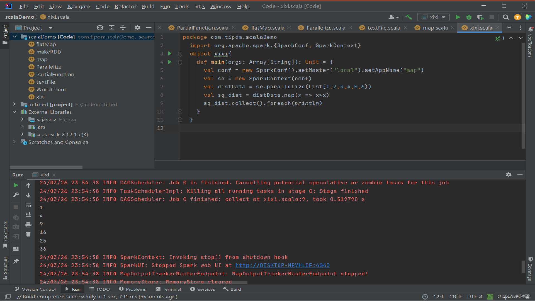
Task: Open the Terminal tool window
Action: [x=168, y=289]
